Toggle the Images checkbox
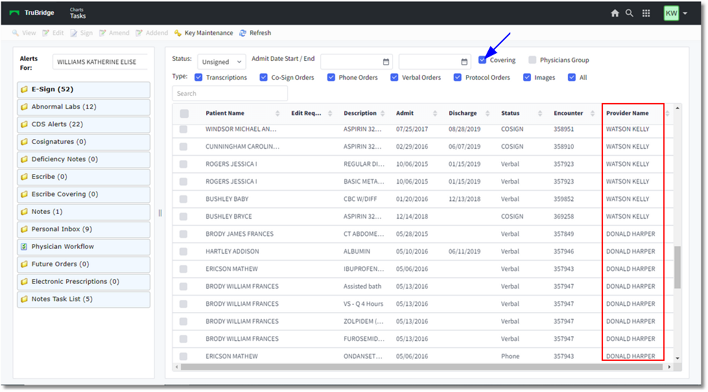The height and width of the screenshot is (392, 708). [x=527, y=78]
